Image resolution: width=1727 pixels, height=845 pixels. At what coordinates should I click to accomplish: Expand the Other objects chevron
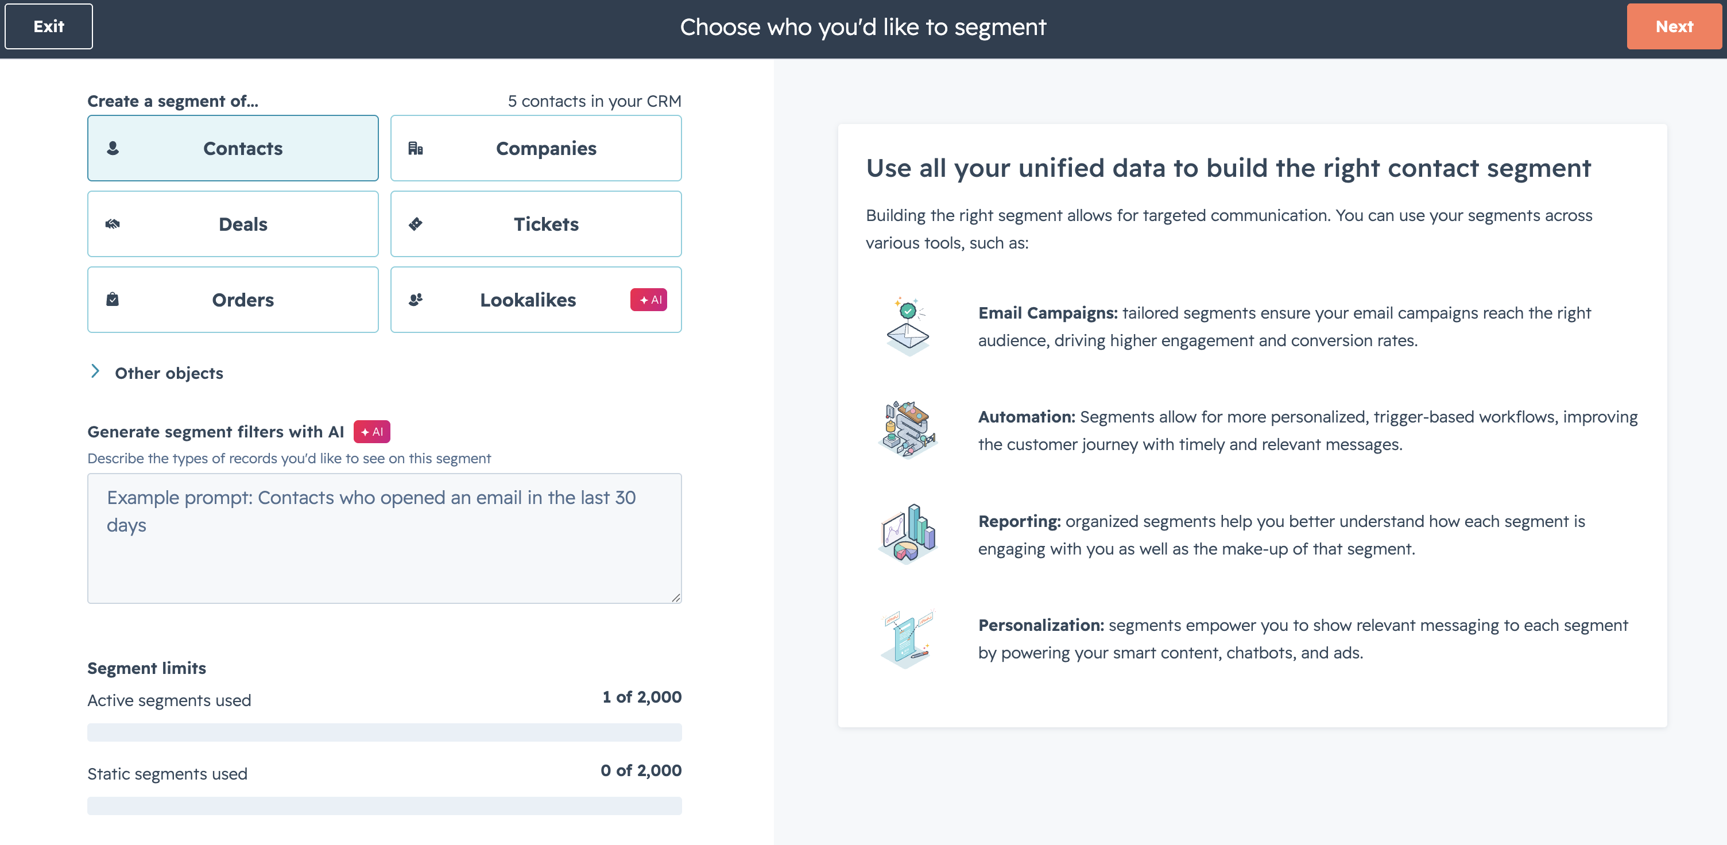(95, 371)
